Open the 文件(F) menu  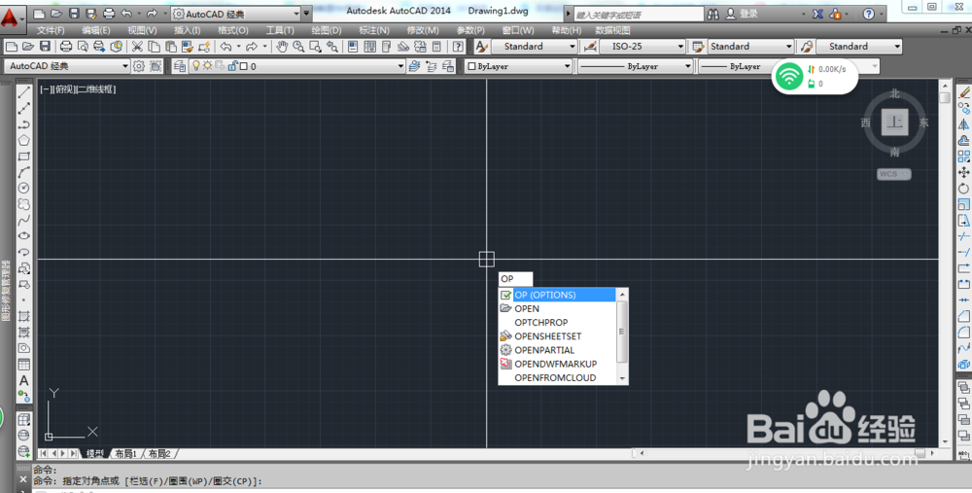click(51, 30)
